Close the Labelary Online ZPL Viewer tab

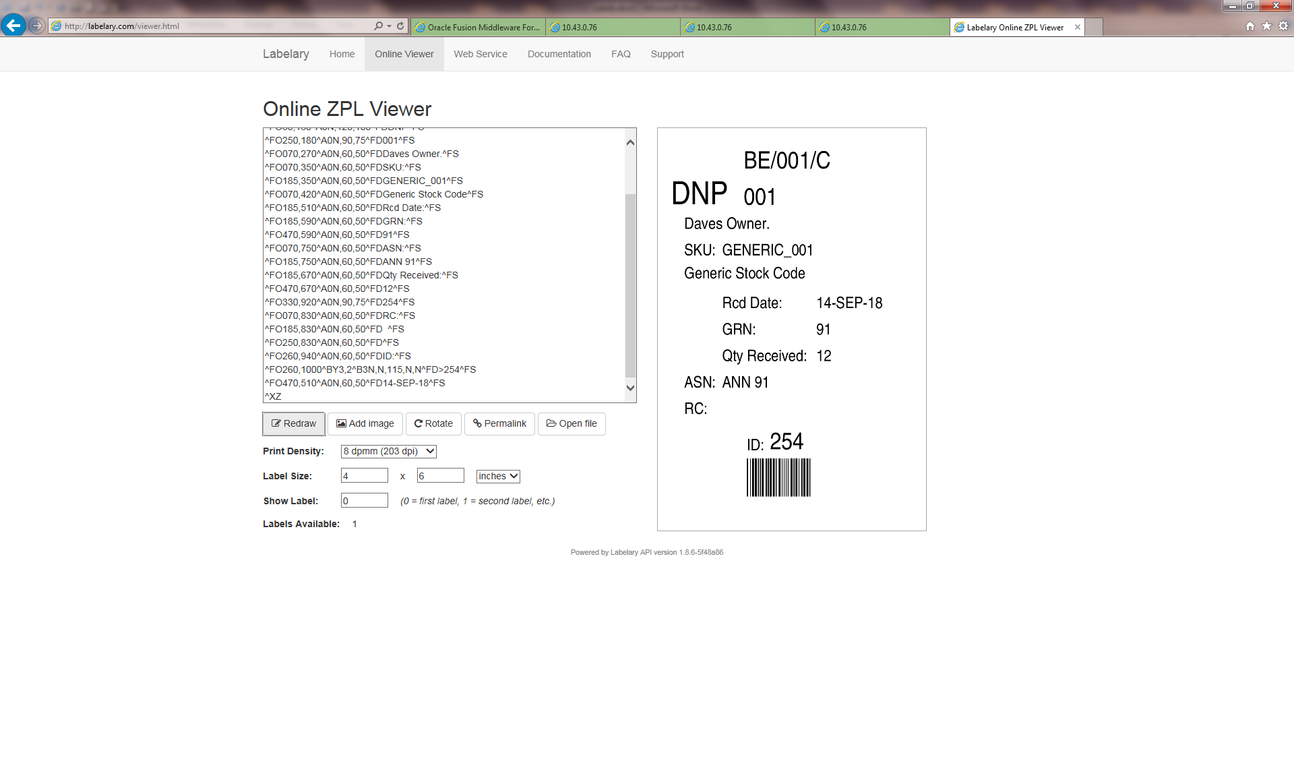pos(1078,28)
